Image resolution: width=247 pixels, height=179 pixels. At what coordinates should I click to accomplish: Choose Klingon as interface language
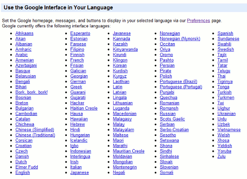coord(120,60)
